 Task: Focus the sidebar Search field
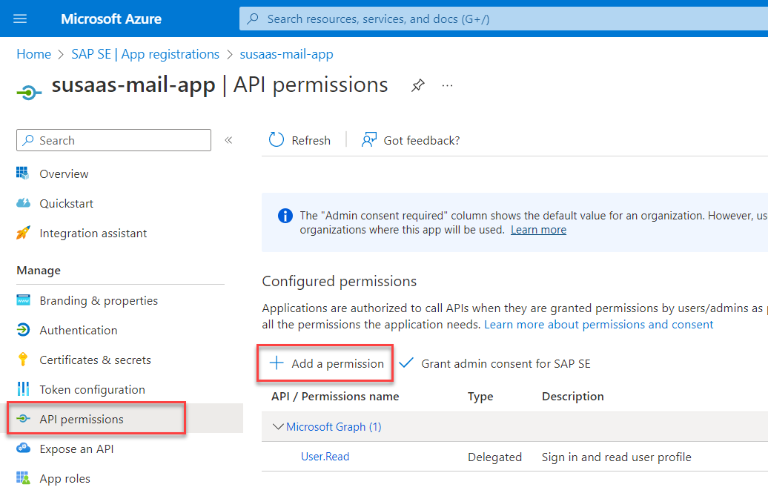point(113,140)
